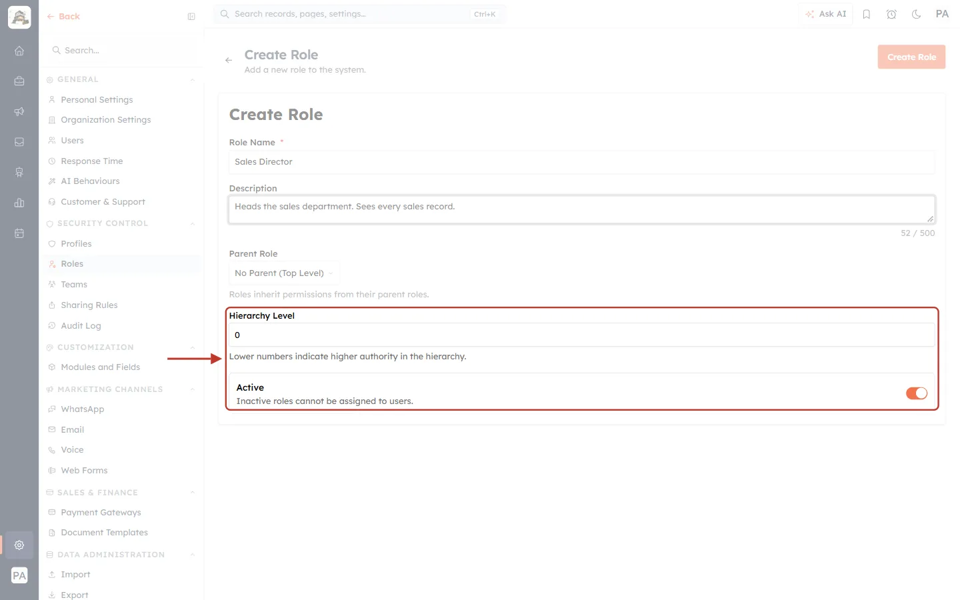This screenshot has width=960, height=600.
Task: Open WhatsApp channel settings
Action: (x=121, y=409)
